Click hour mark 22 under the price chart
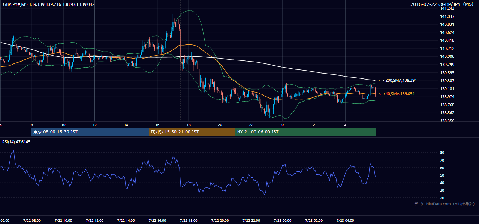The width and height of the screenshot is (479, 224). point(251,125)
